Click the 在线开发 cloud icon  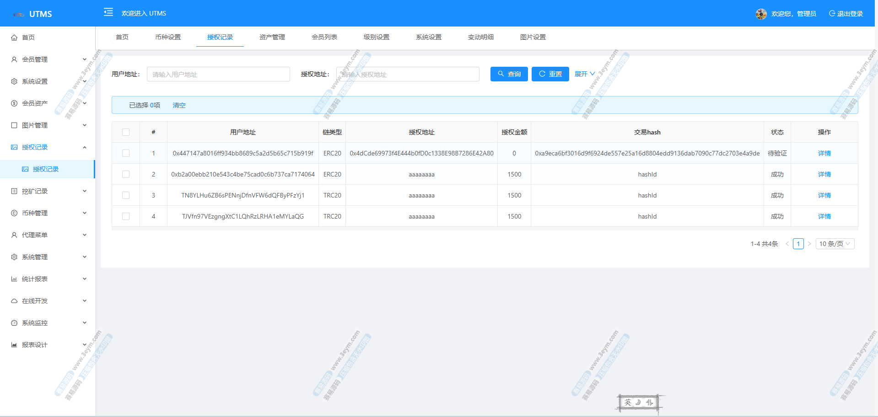(x=14, y=301)
